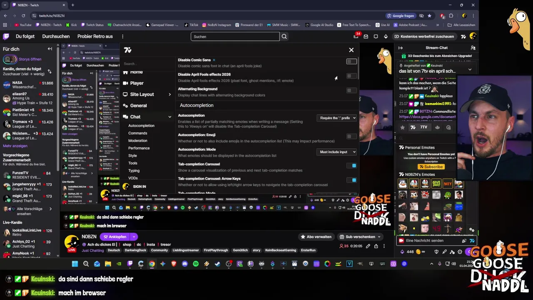
Task: Toggle Disable April Fools effects 2026
Action: (351, 76)
